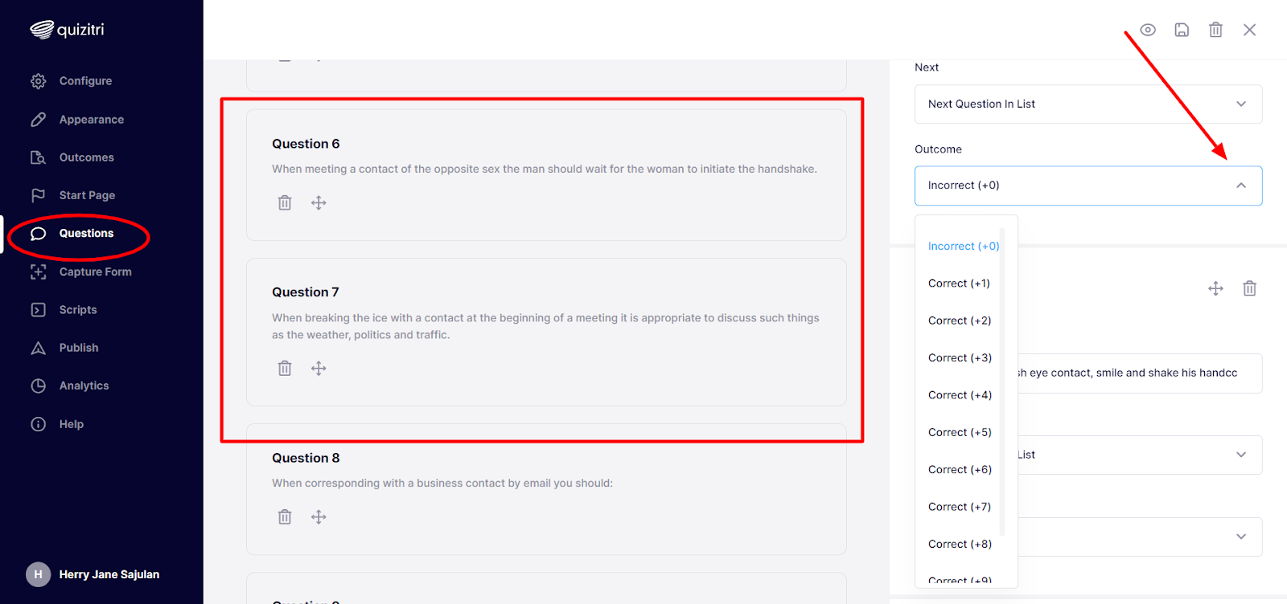Expand the Next Question In List dropdown
The image size is (1287, 604).
[1088, 104]
